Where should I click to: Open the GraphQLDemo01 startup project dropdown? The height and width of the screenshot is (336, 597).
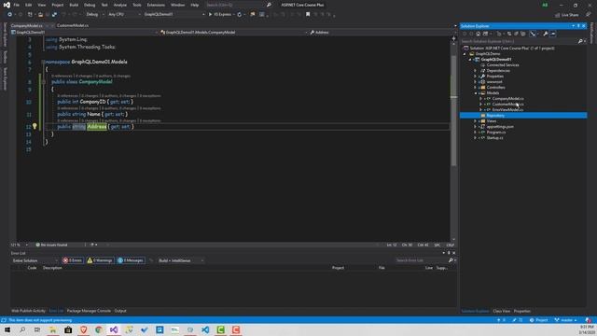click(x=174, y=15)
